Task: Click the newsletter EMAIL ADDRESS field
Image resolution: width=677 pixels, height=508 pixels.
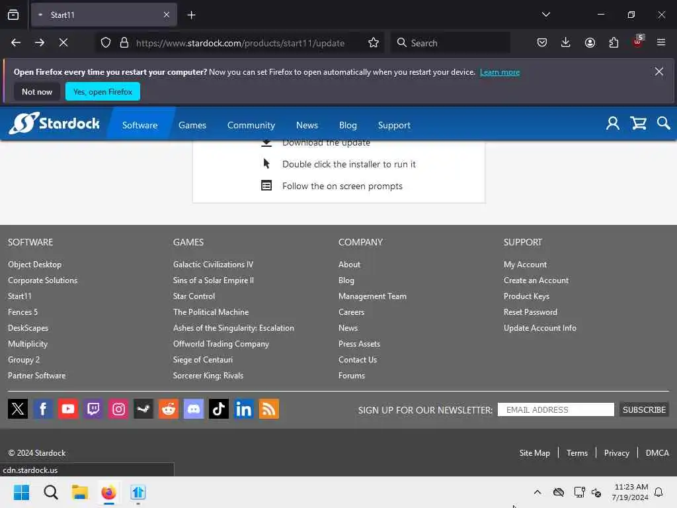Action: pyautogui.click(x=555, y=409)
